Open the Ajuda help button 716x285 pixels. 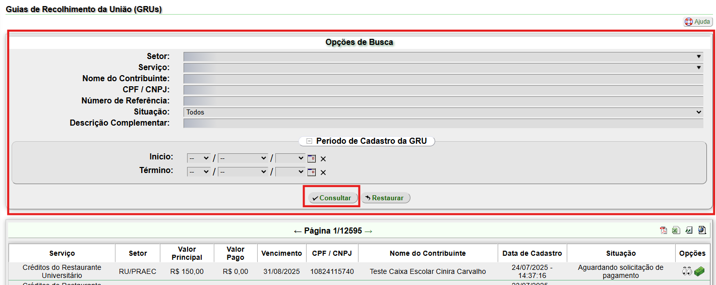click(698, 22)
